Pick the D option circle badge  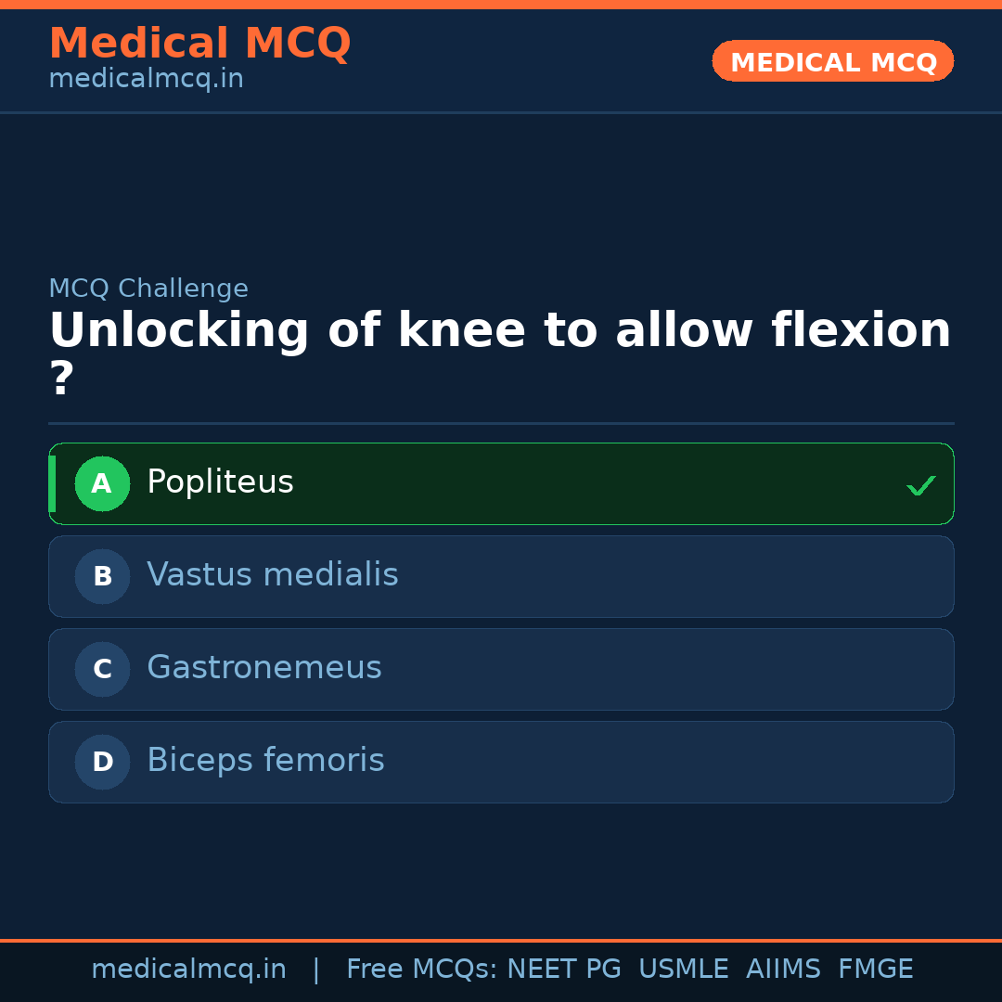[x=102, y=762]
